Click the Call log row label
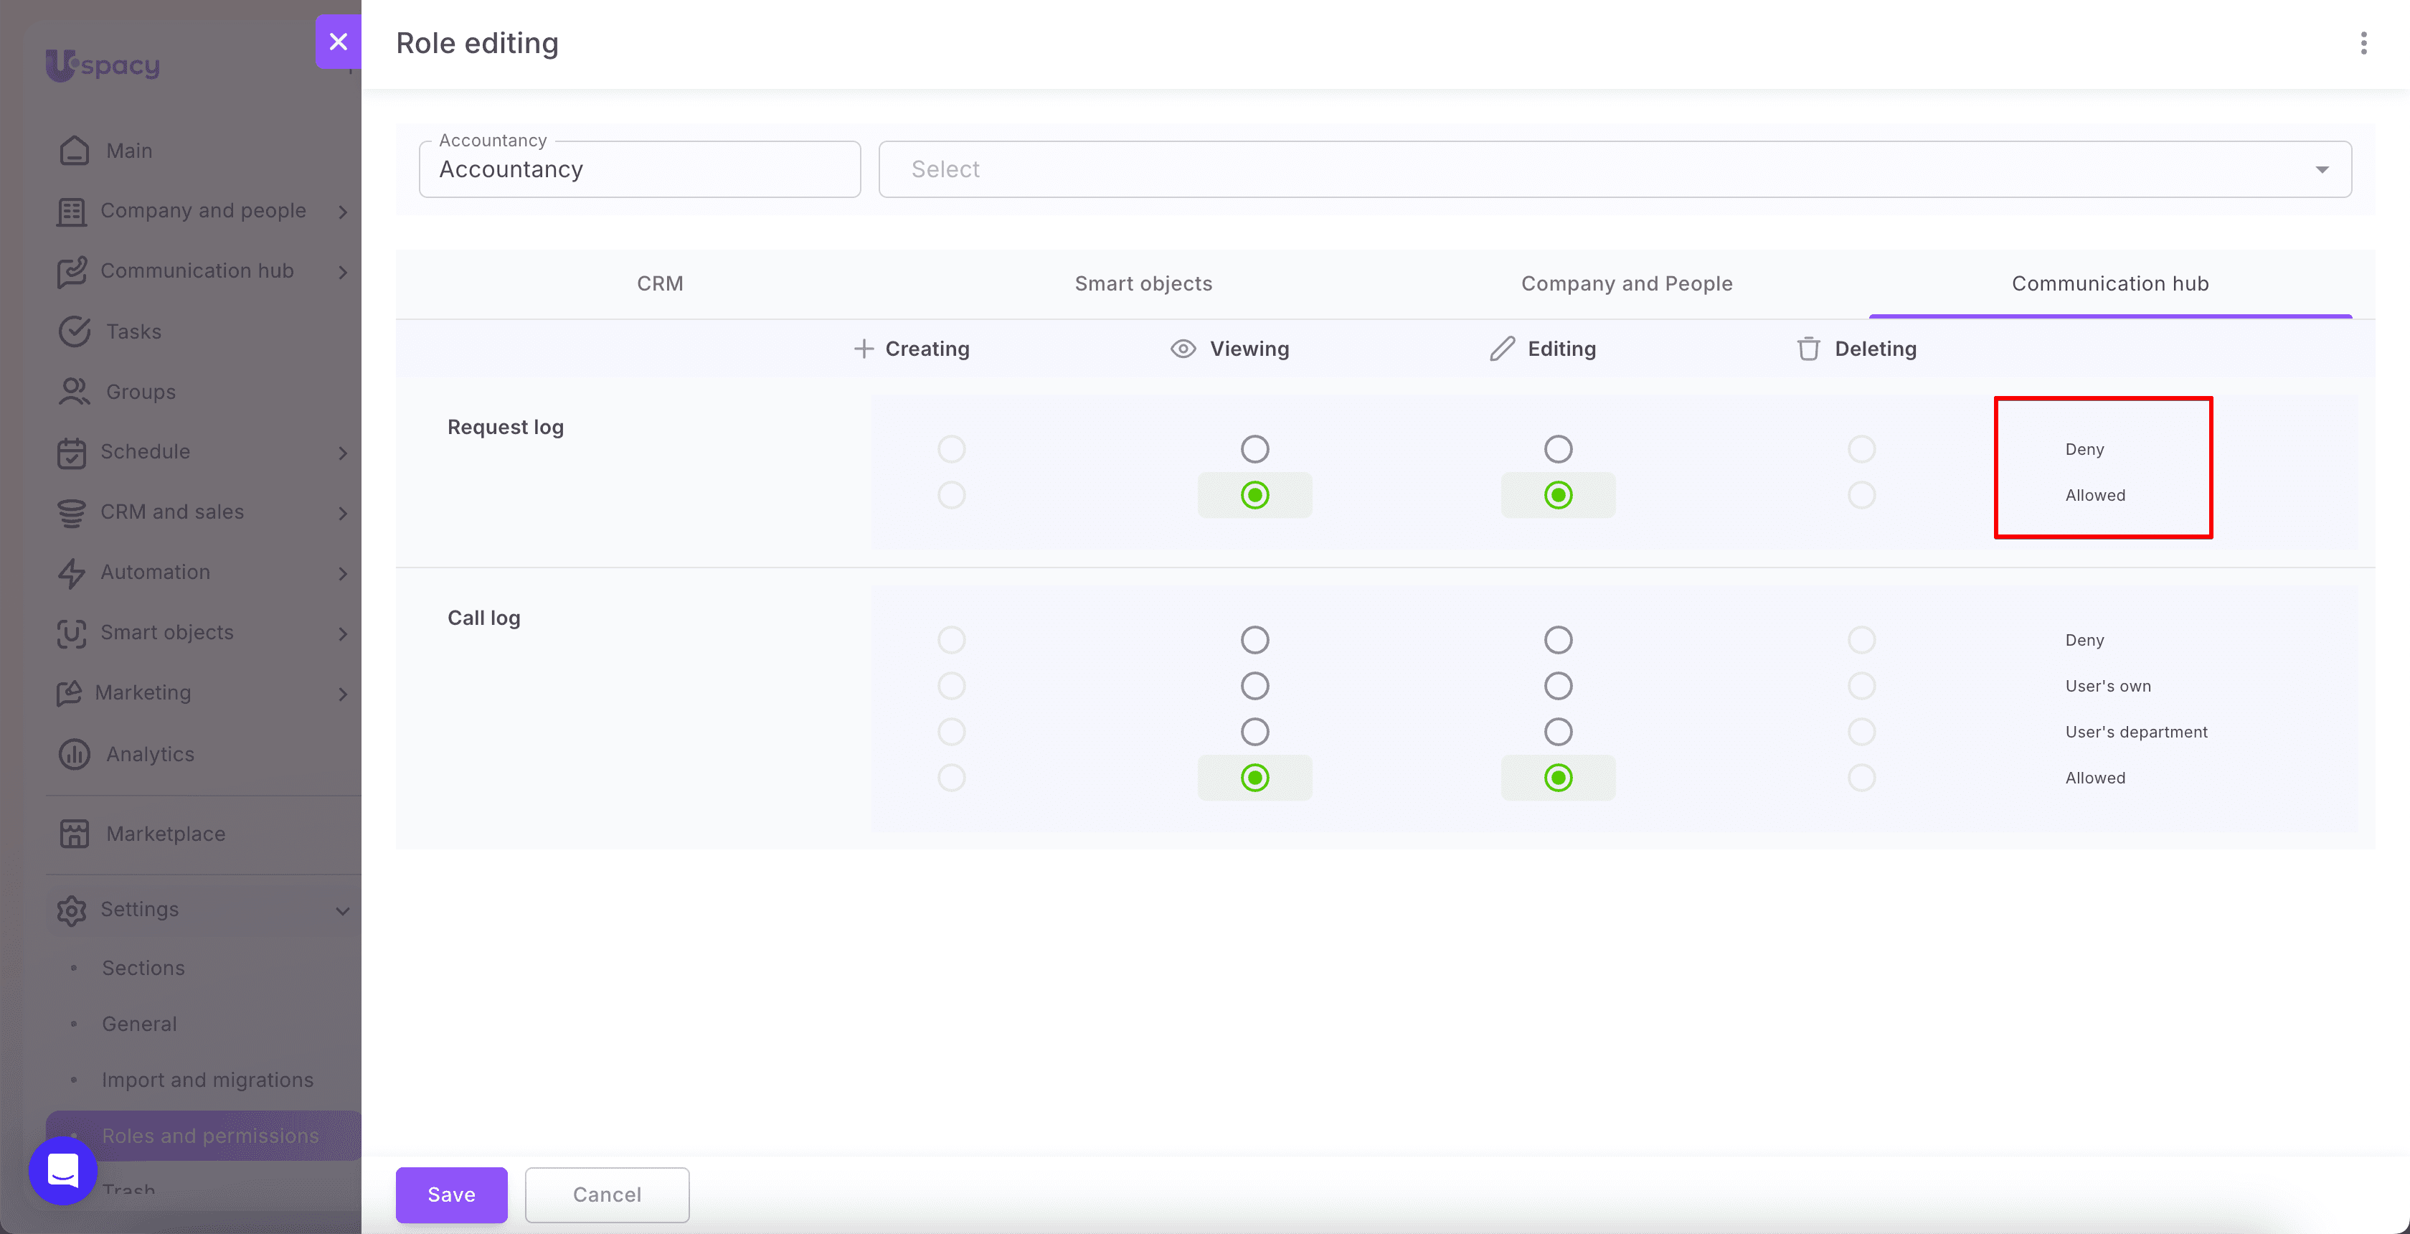The width and height of the screenshot is (2410, 1234). pyautogui.click(x=483, y=618)
